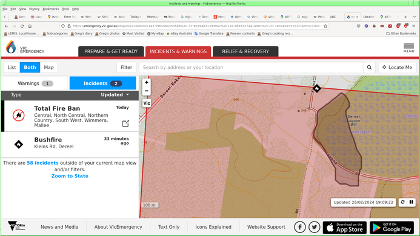Open the eBay Australia bookmark
420x236 pixels.
(179, 33)
